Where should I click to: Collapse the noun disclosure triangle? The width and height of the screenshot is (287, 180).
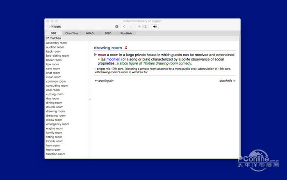(x=96, y=55)
